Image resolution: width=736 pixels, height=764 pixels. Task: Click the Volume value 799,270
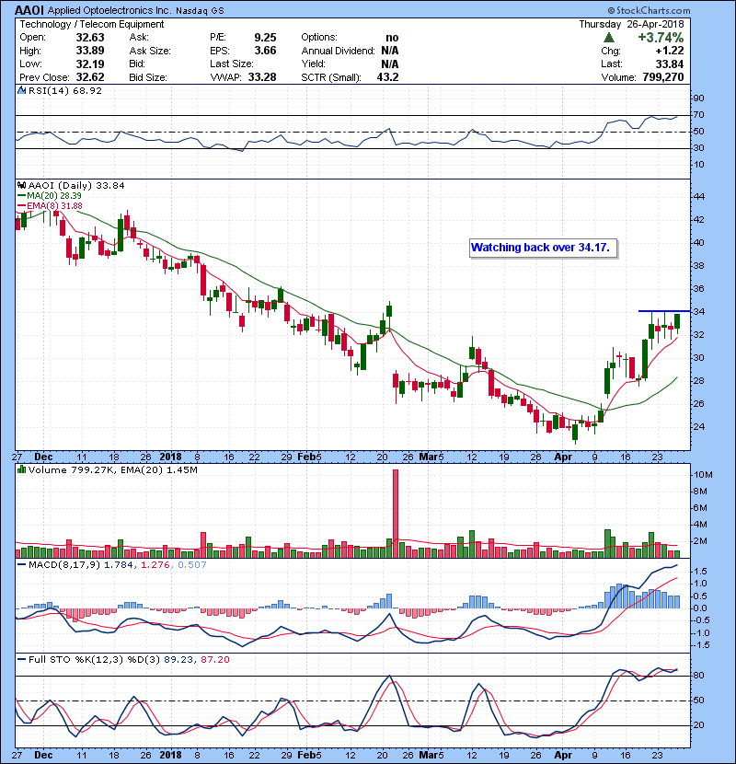tap(663, 77)
